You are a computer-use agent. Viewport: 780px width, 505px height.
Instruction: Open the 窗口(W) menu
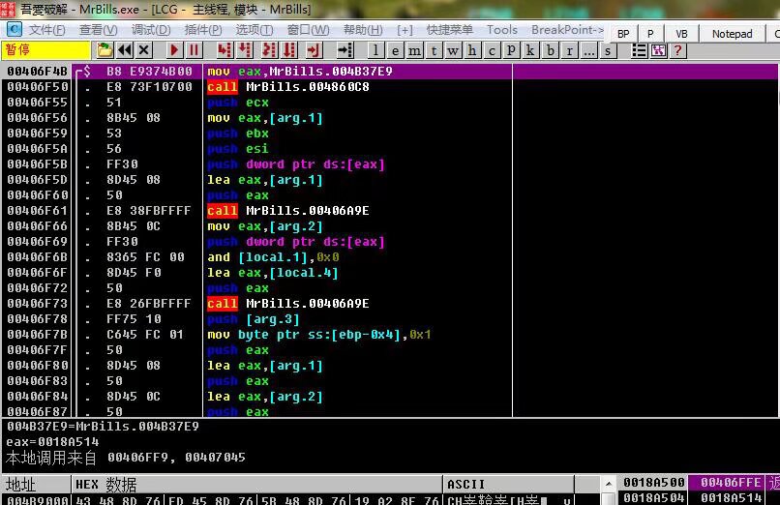tap(308, 30)
